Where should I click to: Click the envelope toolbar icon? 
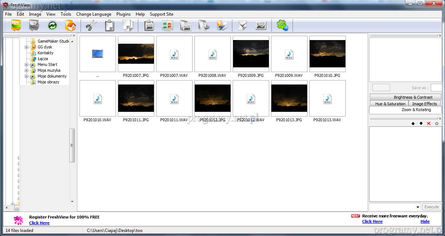click(x=261, y=25)
